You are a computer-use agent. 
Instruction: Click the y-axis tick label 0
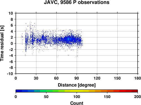tap(12, 43)
